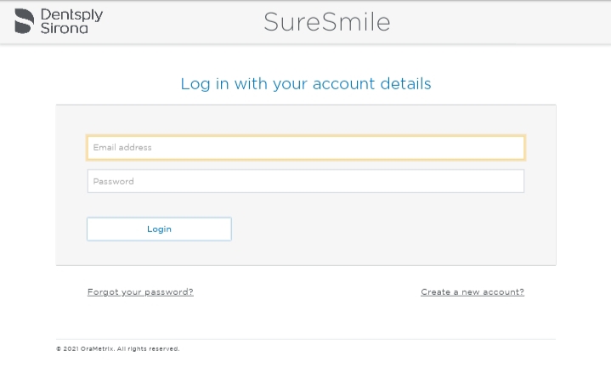Open the Create a new account link
Viewport: 611px width, 368px height.
(x=472, y=292)
